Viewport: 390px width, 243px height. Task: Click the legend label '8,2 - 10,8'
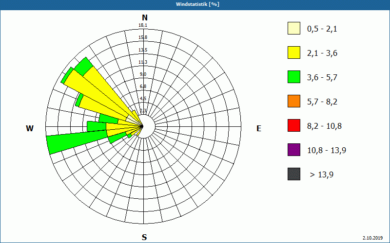324,126
